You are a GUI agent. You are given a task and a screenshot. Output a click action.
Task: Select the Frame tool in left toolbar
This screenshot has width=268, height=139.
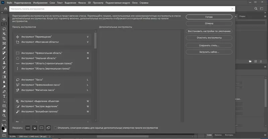pos(4,43)
